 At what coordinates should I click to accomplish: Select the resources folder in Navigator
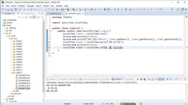tap(17, 94)
